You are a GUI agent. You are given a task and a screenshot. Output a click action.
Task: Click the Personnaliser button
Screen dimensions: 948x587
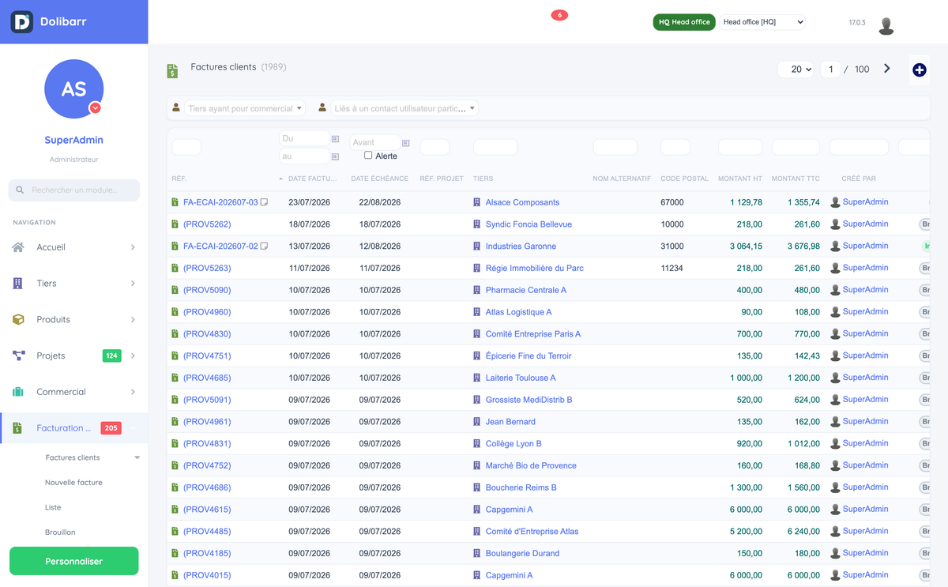point(74,561)
